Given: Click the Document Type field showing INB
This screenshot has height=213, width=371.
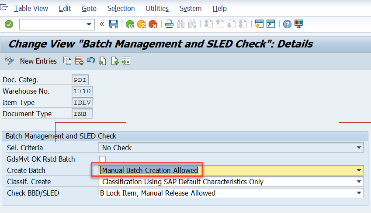Looking at the screenshot, I should [82, 114].
